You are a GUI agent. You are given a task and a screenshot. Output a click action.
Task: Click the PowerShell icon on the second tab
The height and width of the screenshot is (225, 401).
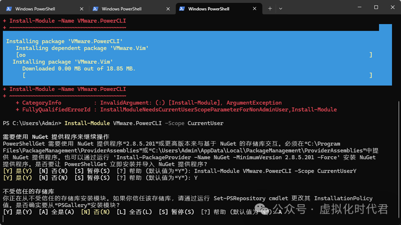point(95,9)
